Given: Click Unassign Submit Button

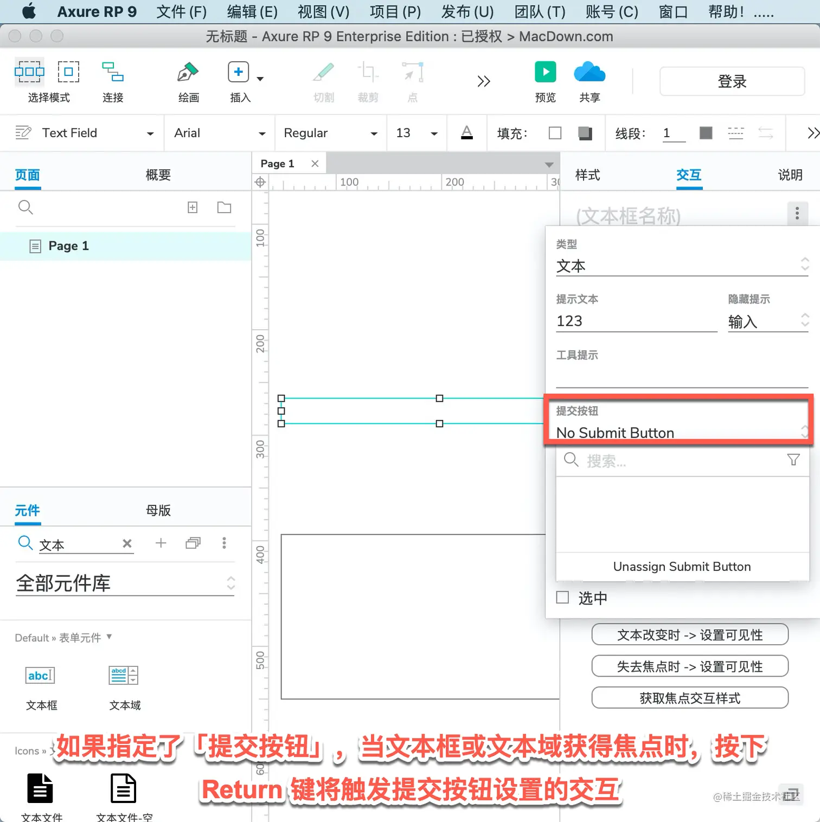Looking at the screenshot, I should (682, 567).
